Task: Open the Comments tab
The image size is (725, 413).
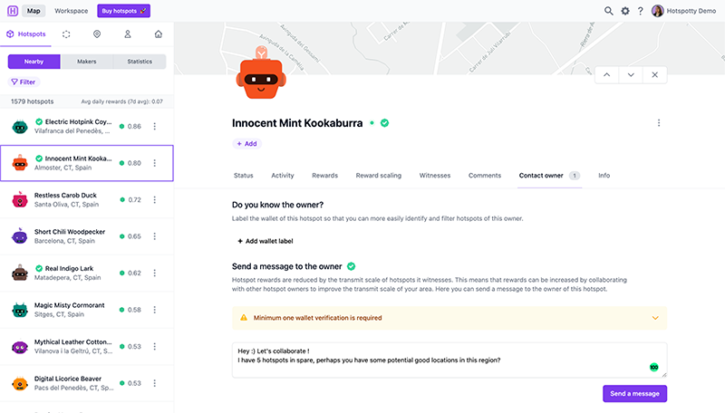Action: click(x=485, y=176)
